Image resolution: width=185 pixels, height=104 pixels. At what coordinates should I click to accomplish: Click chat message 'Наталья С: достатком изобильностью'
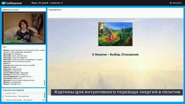click(x=19, y=80)
